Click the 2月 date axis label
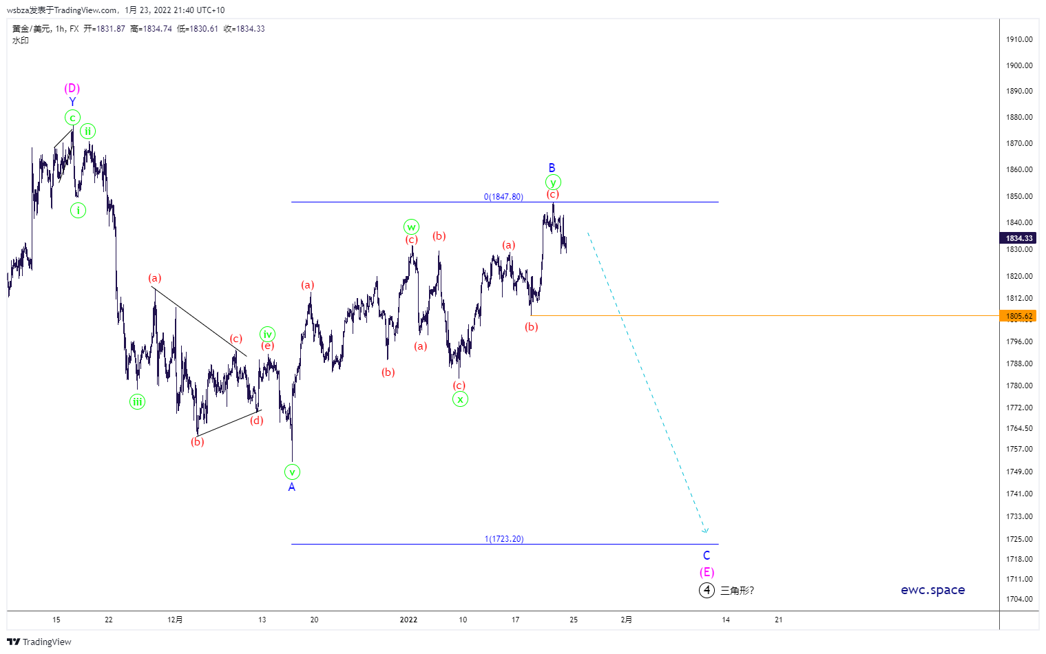Screen dimensions: 1046x654 (x=627, y=620)
